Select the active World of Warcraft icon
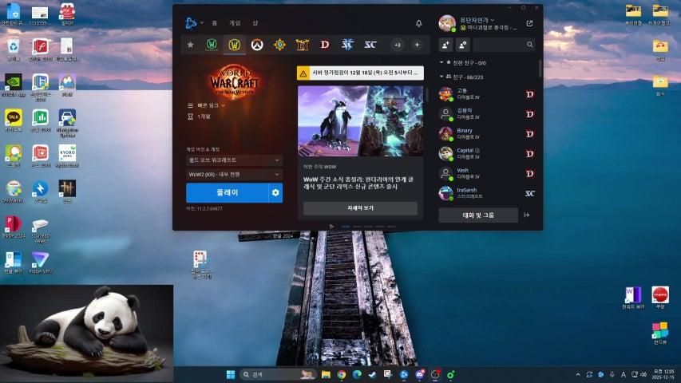The image size is (681, 383). [x=235, y=45]
